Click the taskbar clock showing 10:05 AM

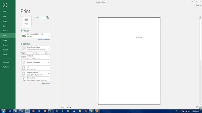(196, 111)
